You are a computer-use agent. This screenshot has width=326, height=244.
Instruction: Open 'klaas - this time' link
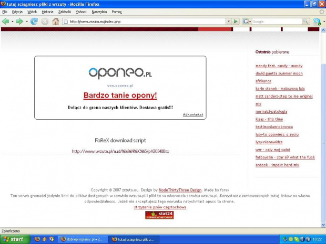[269, 119]
